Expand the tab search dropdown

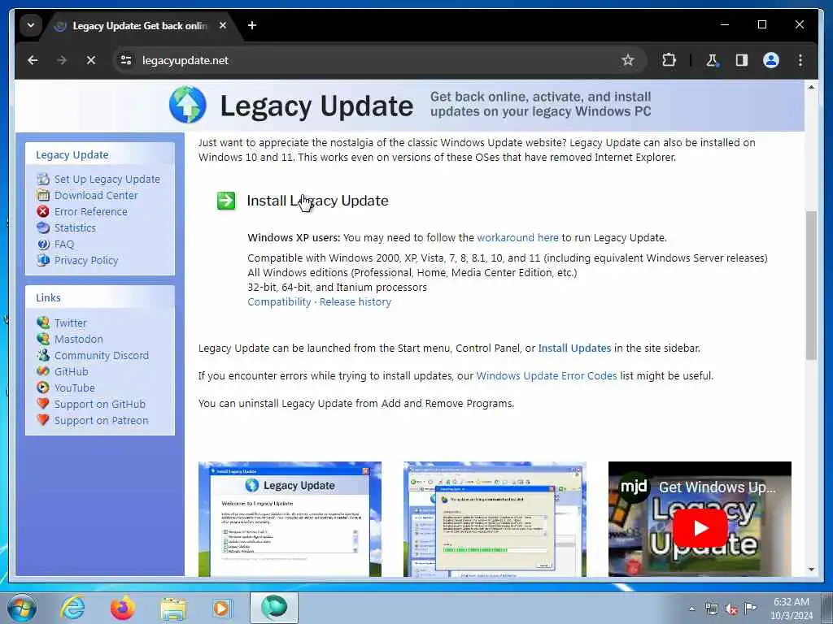pos(31,25)
